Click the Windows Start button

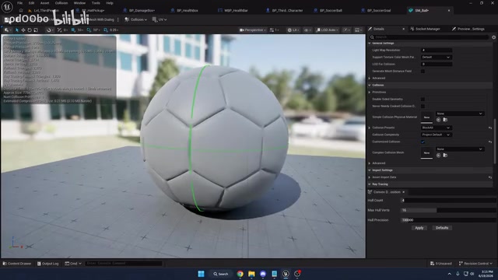(201, 274)
